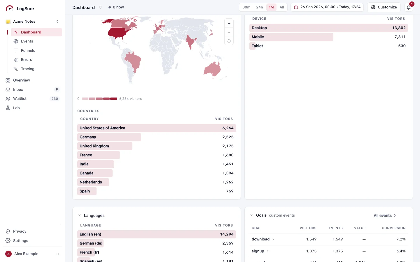The image size is (420, 262).
Task: Open the Alex Example account menu
Action: click(32, 254)
